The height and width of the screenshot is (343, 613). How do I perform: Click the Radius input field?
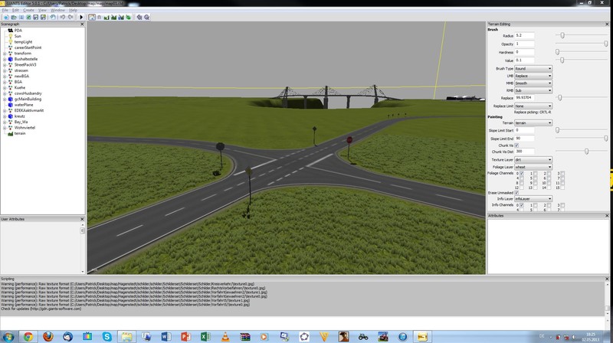[x=524, y=35]
